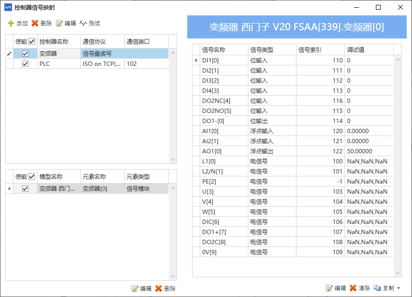Sort by 模型名称 column header
This screenshot has height=297, width=412.
coord(59,176)
